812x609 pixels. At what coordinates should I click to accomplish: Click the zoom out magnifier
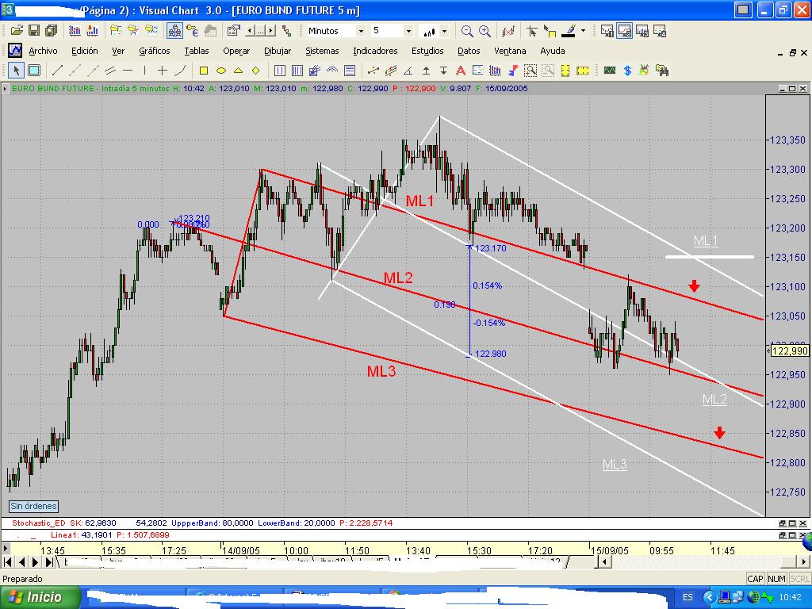coord(466,31)
